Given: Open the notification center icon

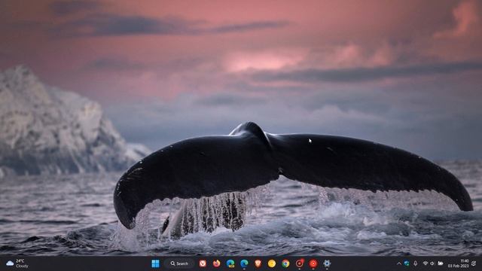Looking at the screenshot, I should pos(474,263).
